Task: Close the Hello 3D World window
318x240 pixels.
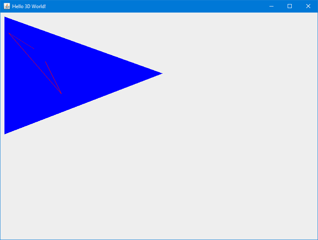Action: (308, 6)
